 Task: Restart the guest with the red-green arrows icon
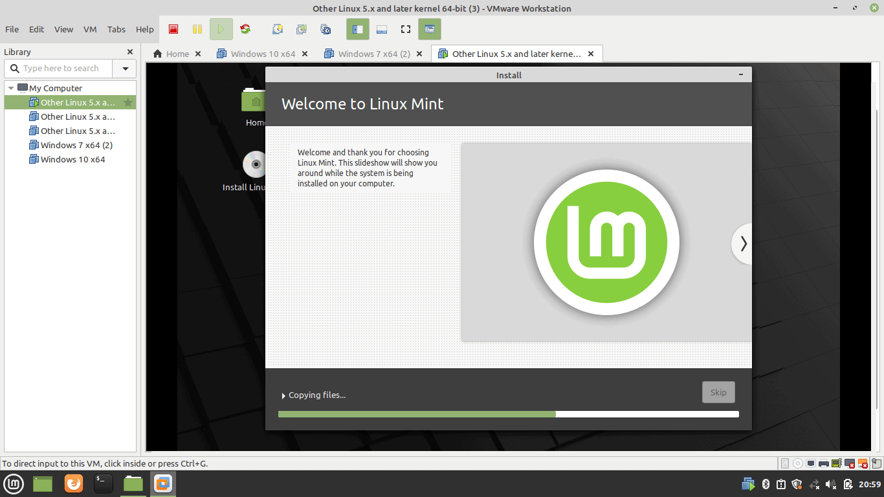(x=245, y=29)
